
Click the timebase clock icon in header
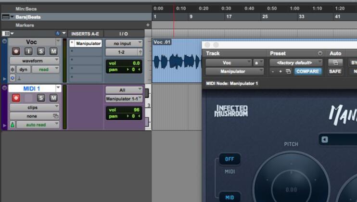pyautogui.click(x=58, y=34)
